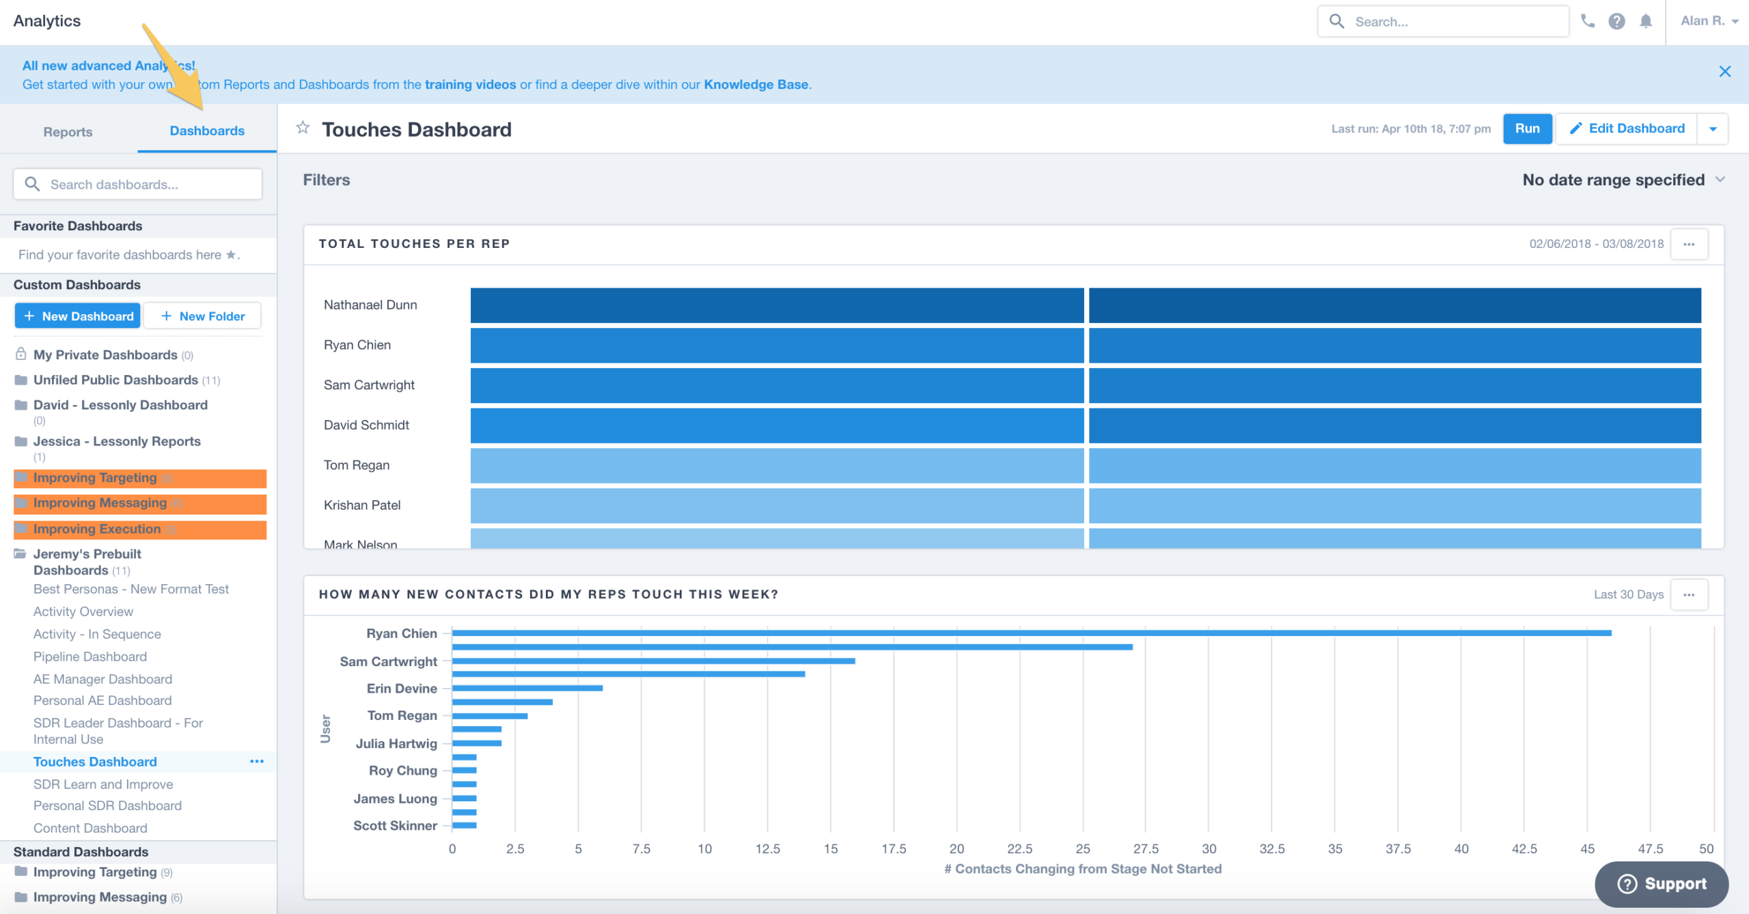This screenshot has height=914, width=1749.
Task: Run the Touches Dashboard
Action: click(1527, 128)
